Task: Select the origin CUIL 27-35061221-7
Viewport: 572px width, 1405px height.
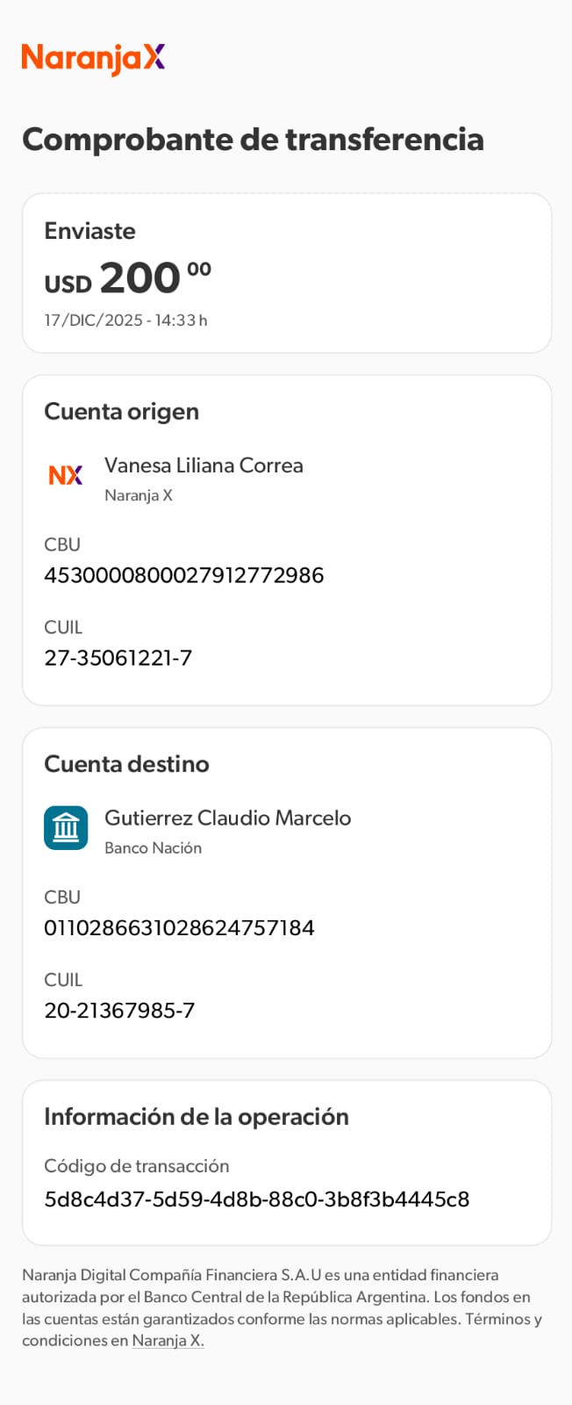Action: (118, 658)
